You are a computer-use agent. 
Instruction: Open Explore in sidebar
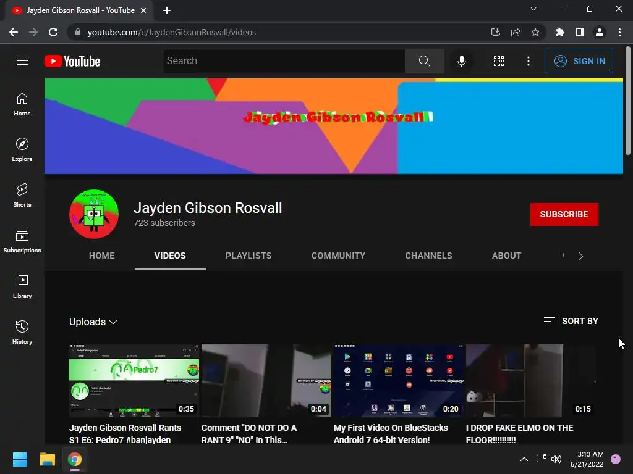tap(22, 150)
